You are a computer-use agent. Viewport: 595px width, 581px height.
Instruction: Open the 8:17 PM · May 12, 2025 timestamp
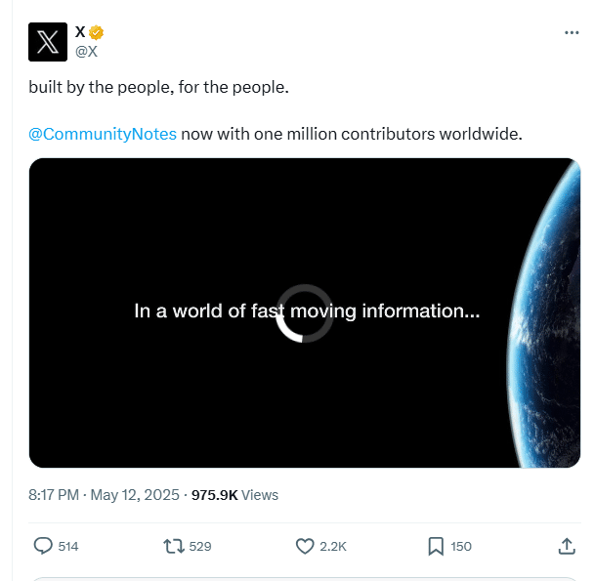[x=105, y=495]
